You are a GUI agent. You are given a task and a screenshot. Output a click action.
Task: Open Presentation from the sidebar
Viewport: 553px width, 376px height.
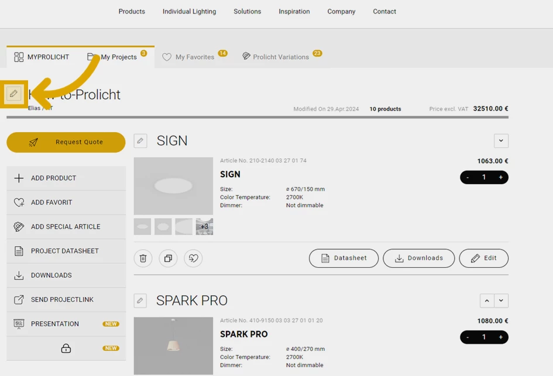point(55,324)
